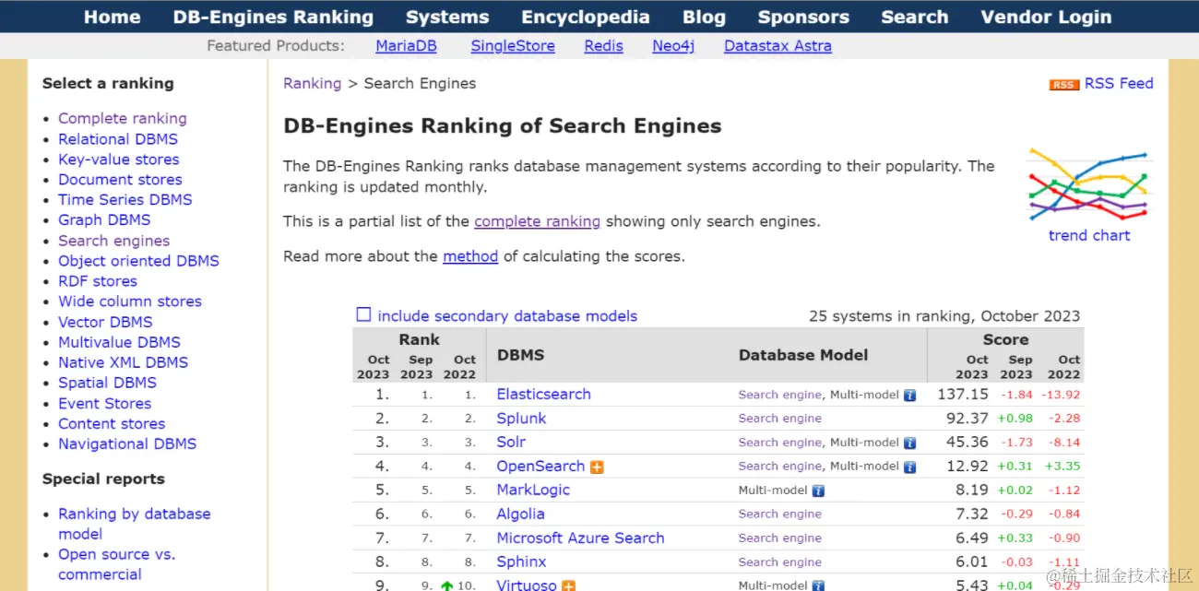
Task: Enable include secondary database models checkbox
Action: [x=363, y=314]
